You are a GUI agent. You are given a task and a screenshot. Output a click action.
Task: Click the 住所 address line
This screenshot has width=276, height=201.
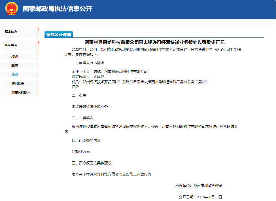[139, 82]
